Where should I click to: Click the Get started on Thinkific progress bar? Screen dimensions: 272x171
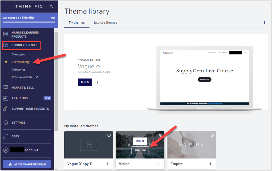tap(29, 22)
